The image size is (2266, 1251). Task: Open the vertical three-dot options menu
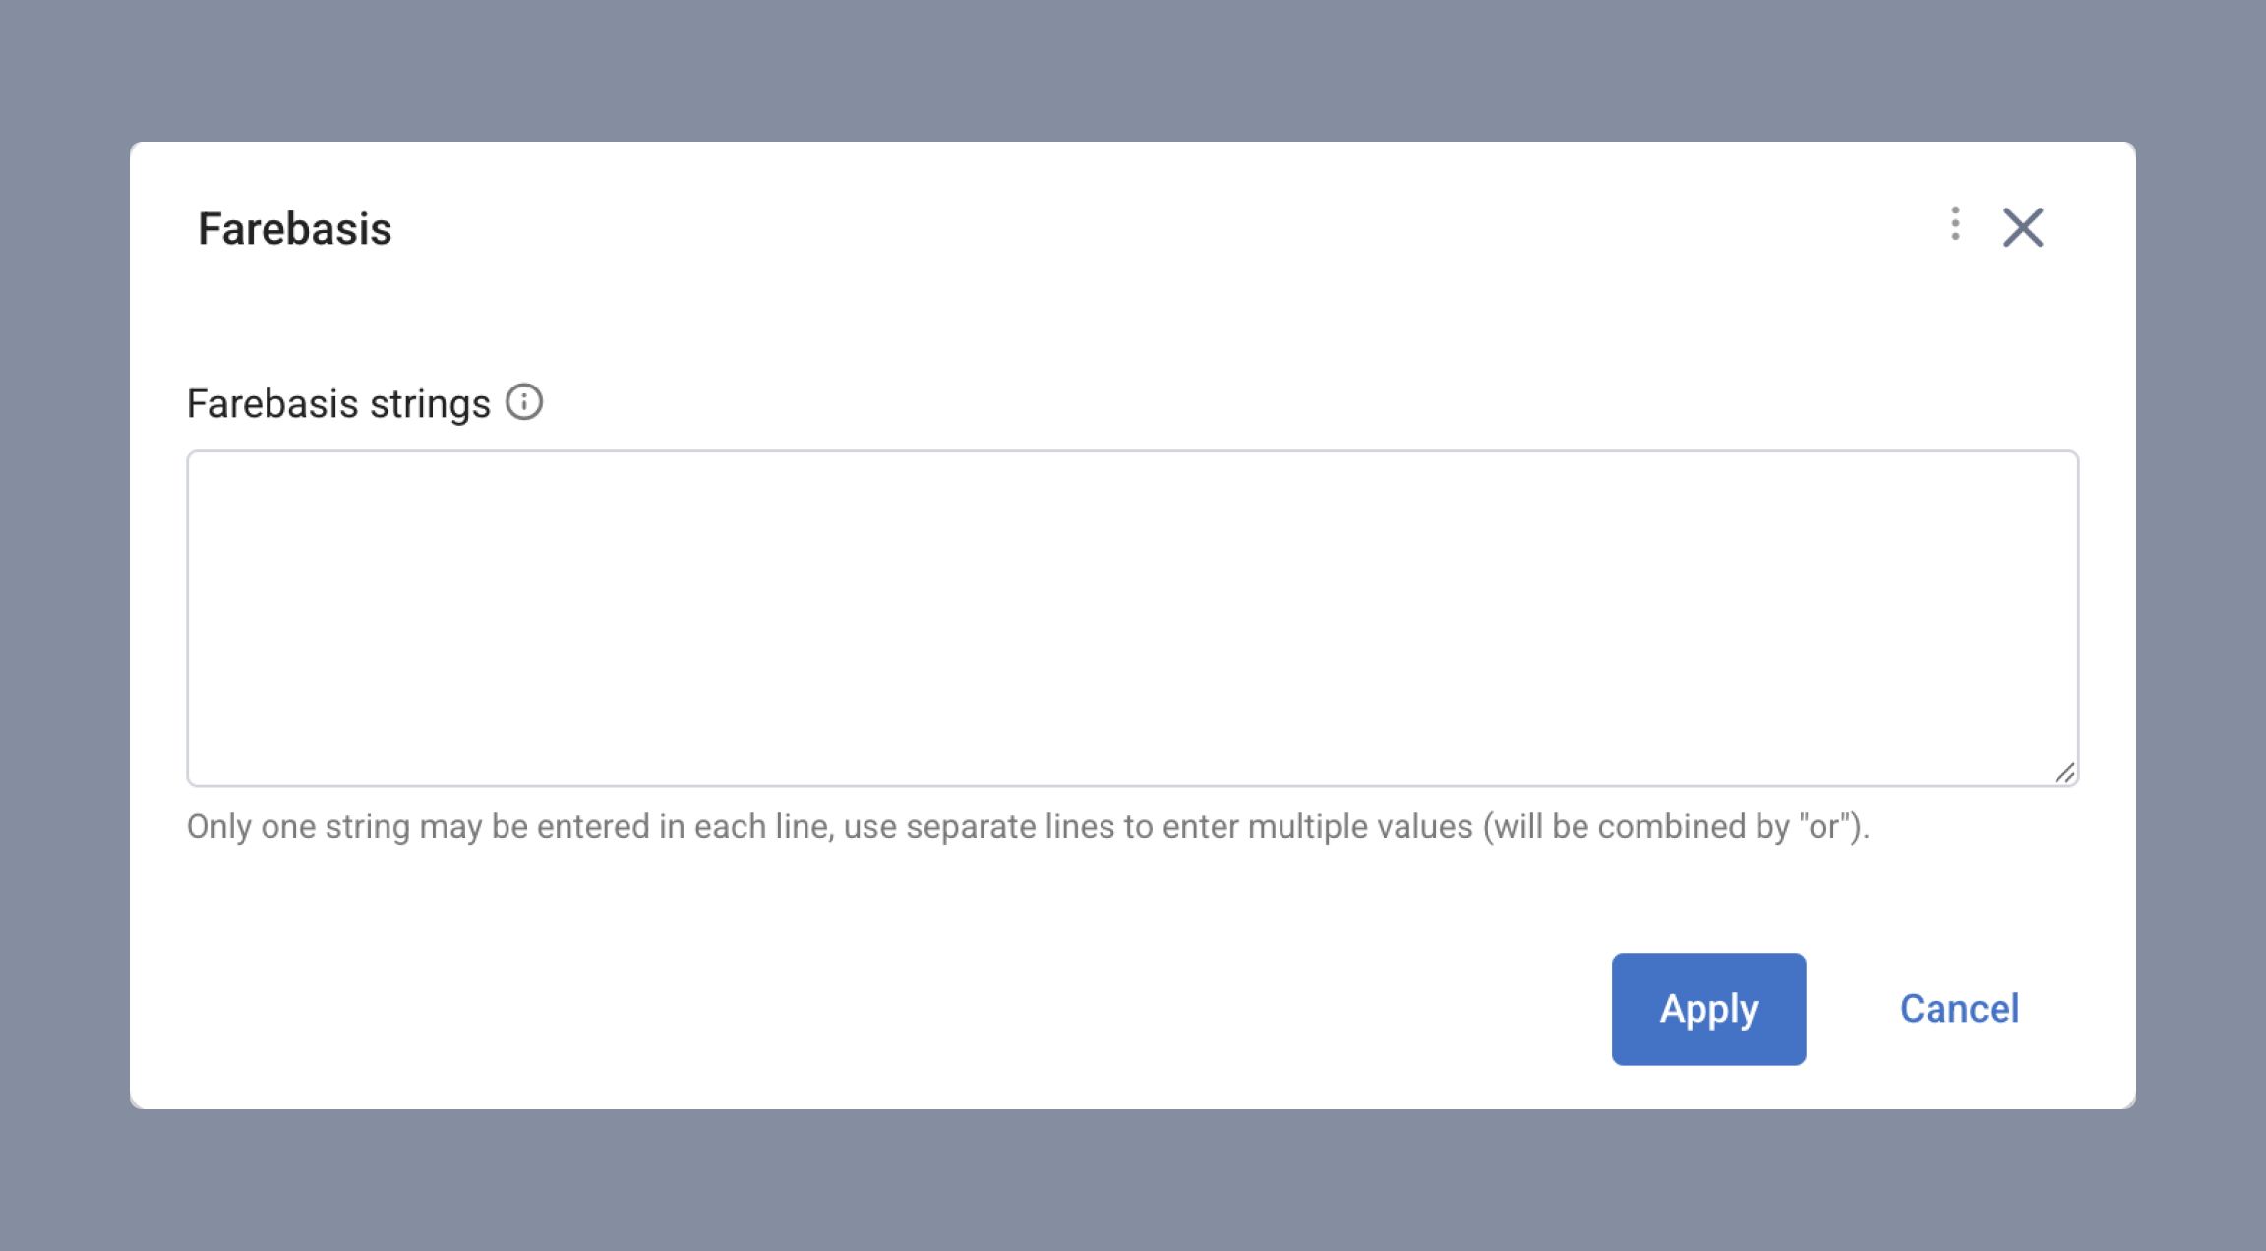pos(1955,224)
